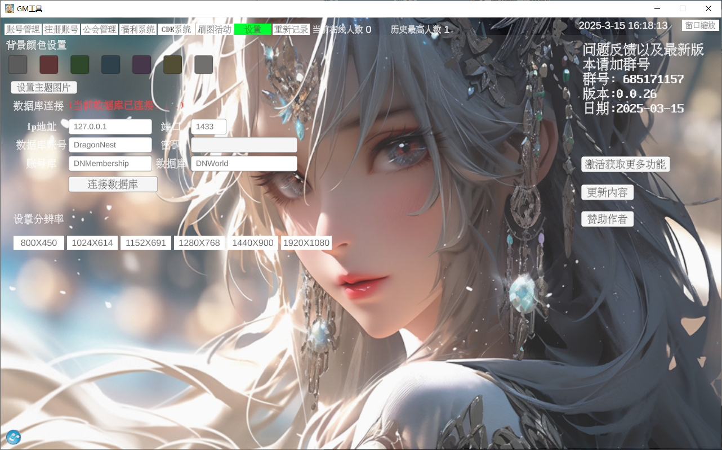Screen dimensions: 722x450
Task: Pick the dark purple background color swatch
Action: 142,65
